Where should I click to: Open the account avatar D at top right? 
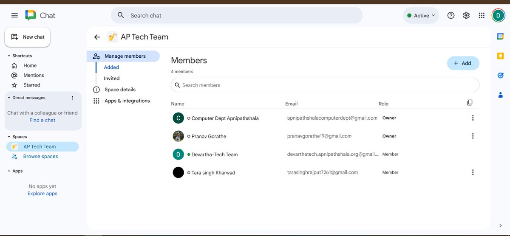click(498, 15)
